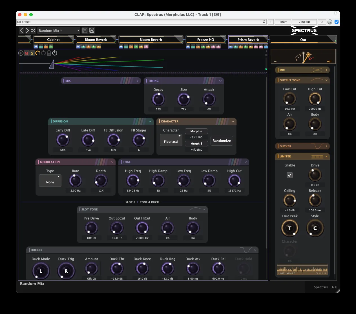Open the Modulation Type None dropdown

click(50, 181)
